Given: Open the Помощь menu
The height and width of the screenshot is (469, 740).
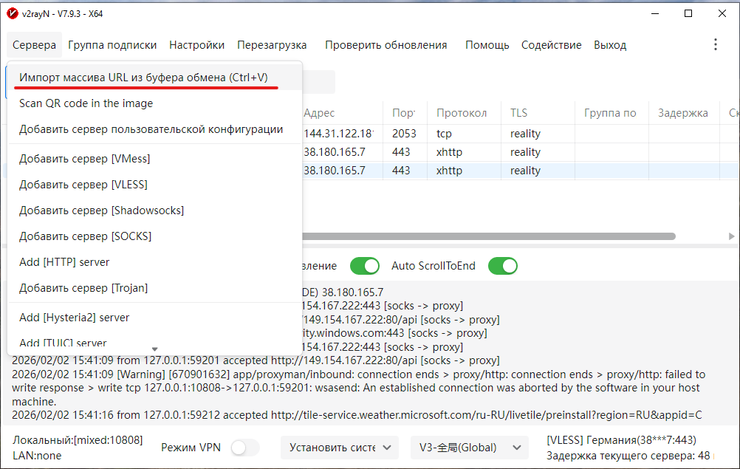Looking at the screenshot, I should click(x=487, y=45).
